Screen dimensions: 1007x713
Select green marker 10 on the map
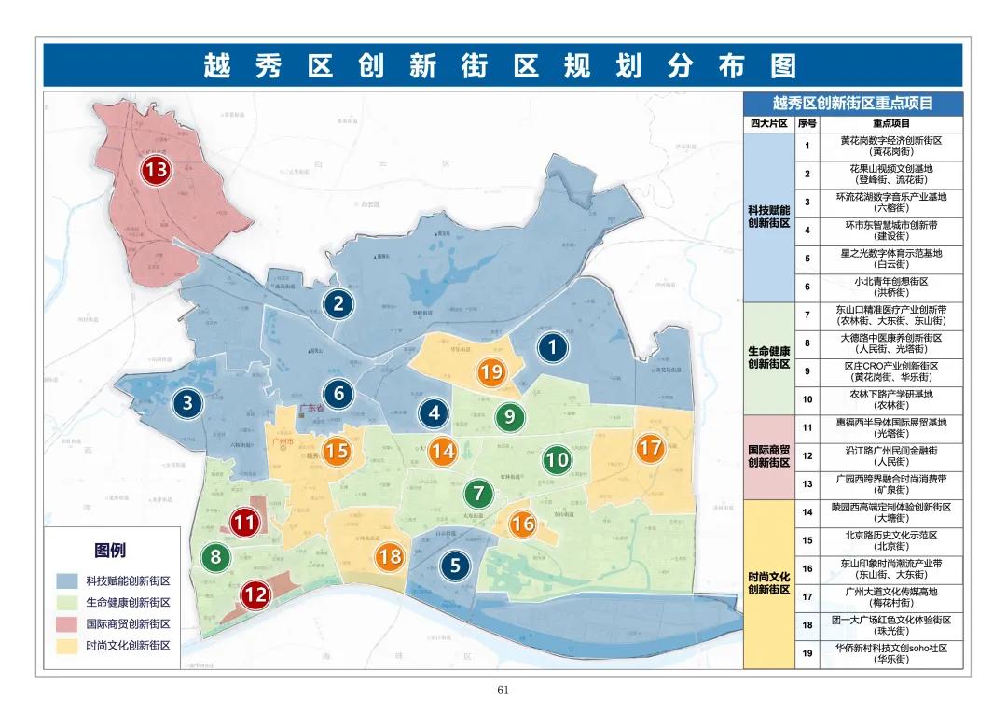pyautogui.click(x=559, y=459)
